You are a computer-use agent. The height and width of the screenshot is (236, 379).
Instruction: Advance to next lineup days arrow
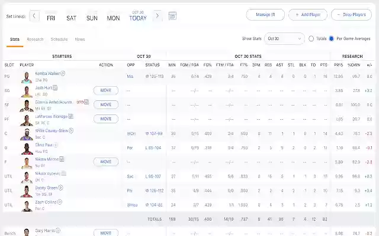[x=158, y=16]
